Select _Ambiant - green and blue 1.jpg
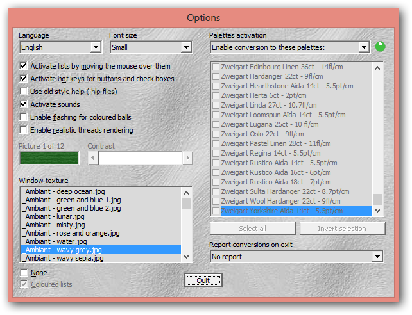 [x=101, y=200]
